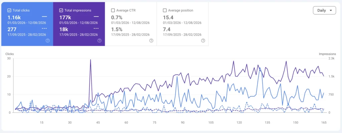Click the impressions spike peak near day 41
Viewport: 342px width, 133px height.
point(91,60)
